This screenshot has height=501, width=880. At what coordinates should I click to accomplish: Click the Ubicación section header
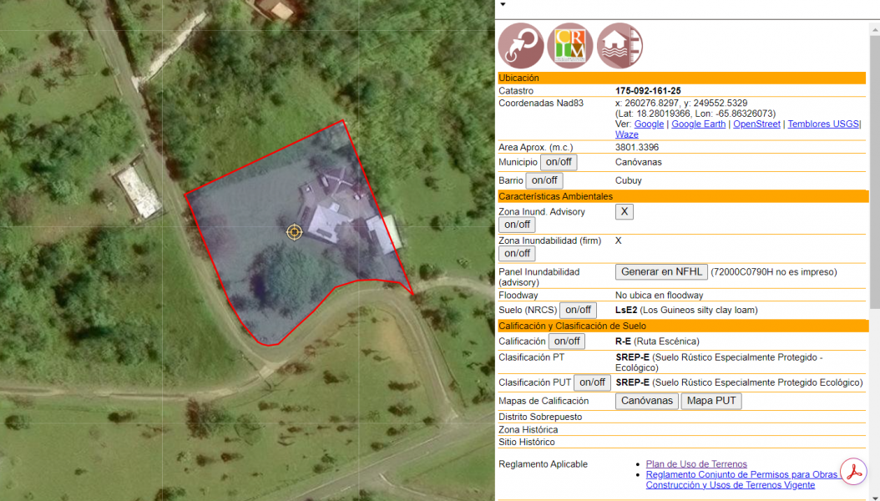682,78
